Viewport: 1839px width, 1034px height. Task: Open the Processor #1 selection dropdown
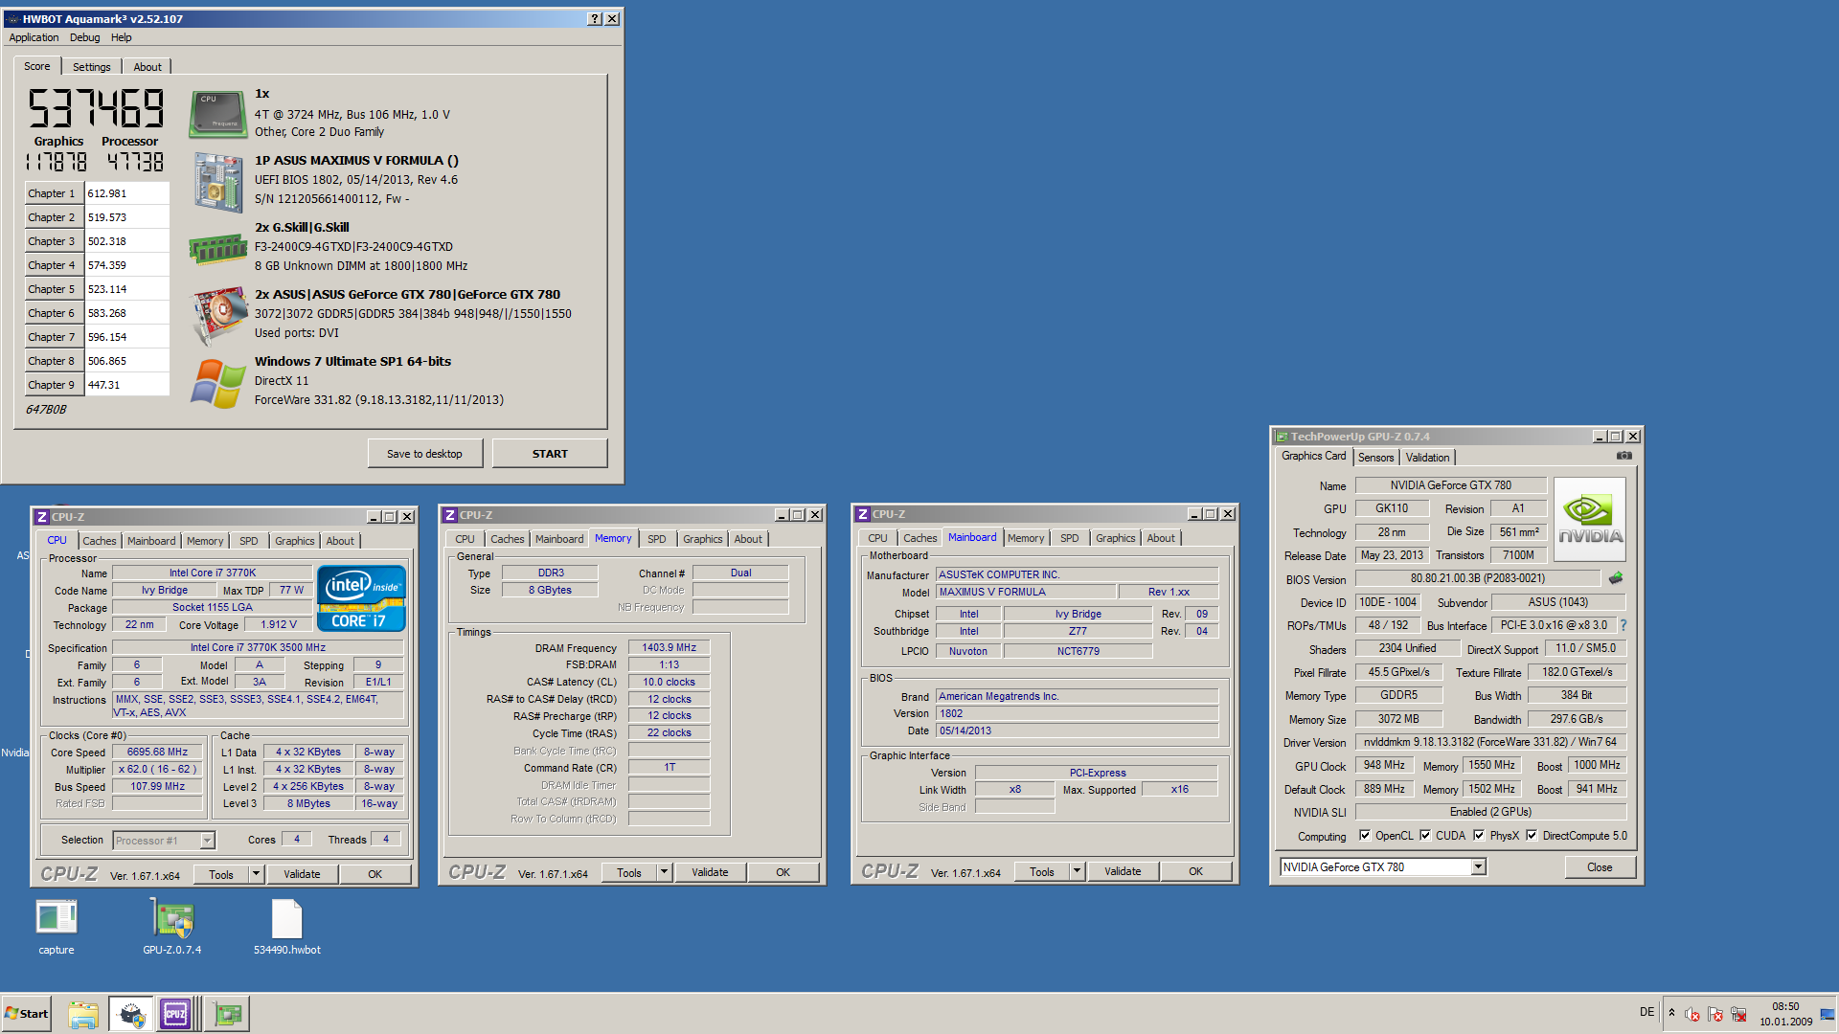click(x=207, y=841)
